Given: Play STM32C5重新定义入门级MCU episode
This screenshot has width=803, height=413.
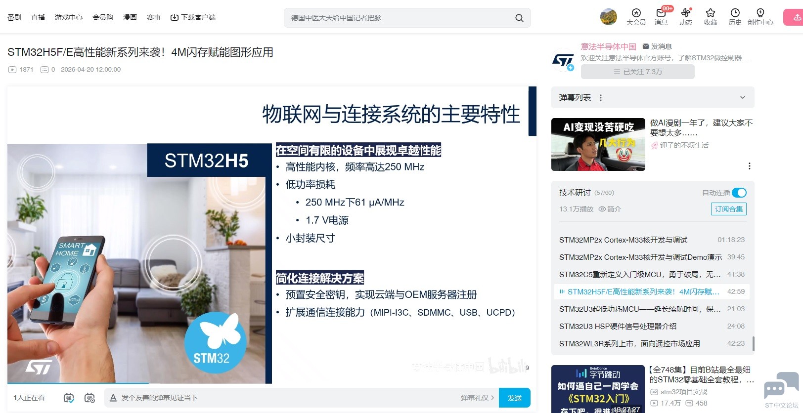Looking at the screenshot, I should point(652,275).
